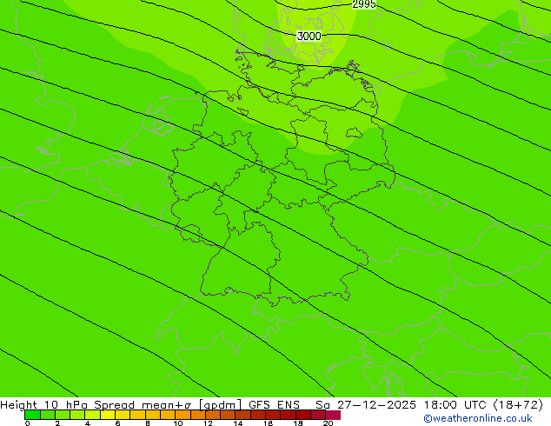The image size is (551, 426).
Task: Click the 'GFS ENS' model label
Action: pos(274,405)
